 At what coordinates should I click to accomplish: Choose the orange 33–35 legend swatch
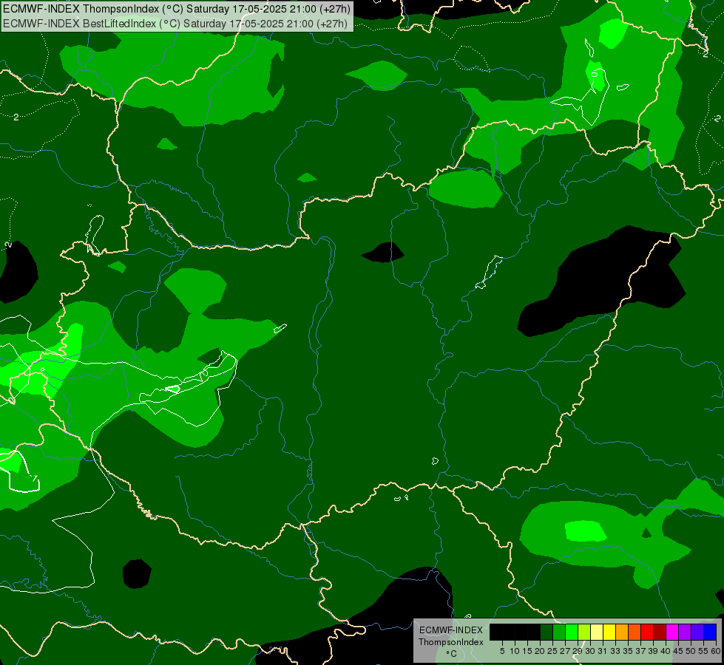pyautogui.click(x=622, y=632)
